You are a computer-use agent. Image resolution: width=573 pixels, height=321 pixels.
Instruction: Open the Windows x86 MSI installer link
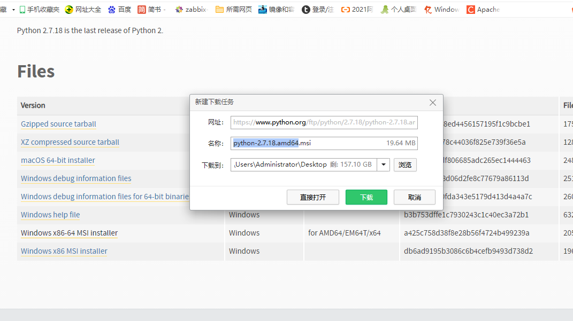64,252
